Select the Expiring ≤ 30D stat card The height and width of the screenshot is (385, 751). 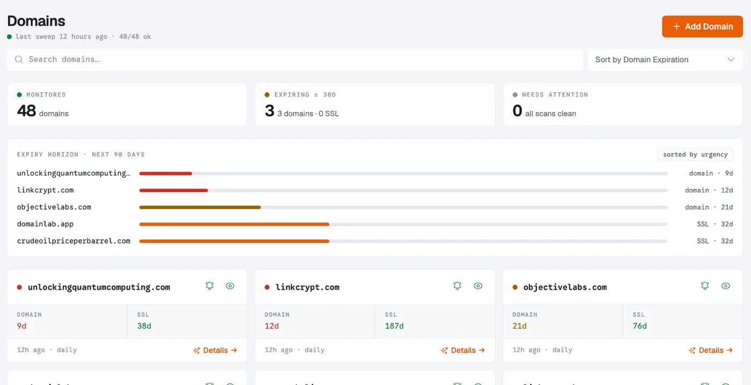click(x=374, y=105)
